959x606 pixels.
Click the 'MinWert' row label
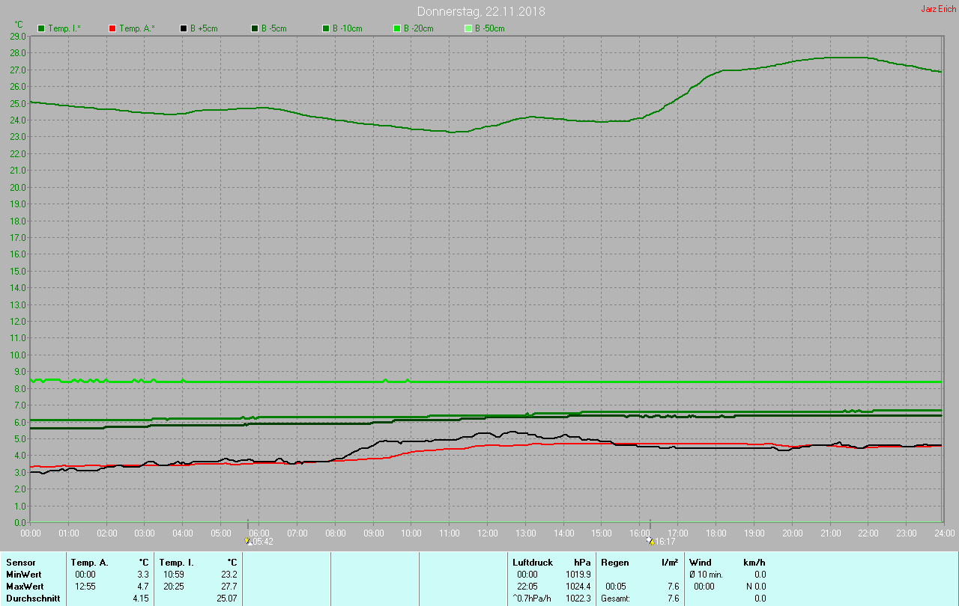coord(22,575)
